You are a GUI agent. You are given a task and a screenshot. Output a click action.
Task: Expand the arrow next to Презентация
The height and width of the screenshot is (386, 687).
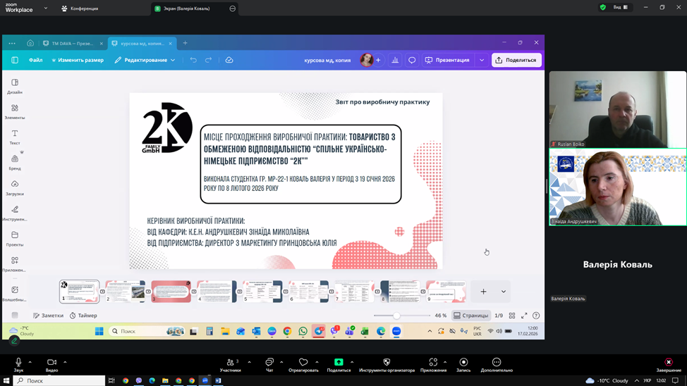(x=482, y=61)
